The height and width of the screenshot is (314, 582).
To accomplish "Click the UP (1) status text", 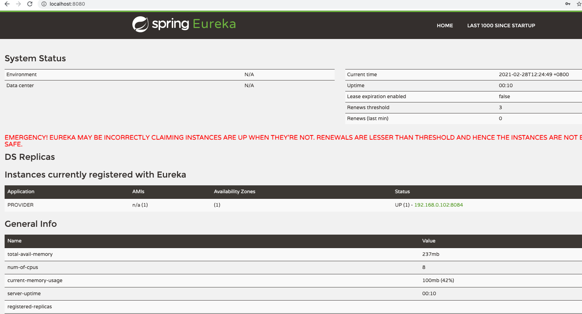I will point(402,205).
